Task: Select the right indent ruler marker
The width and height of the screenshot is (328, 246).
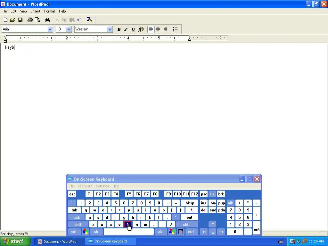Action: 190,39
